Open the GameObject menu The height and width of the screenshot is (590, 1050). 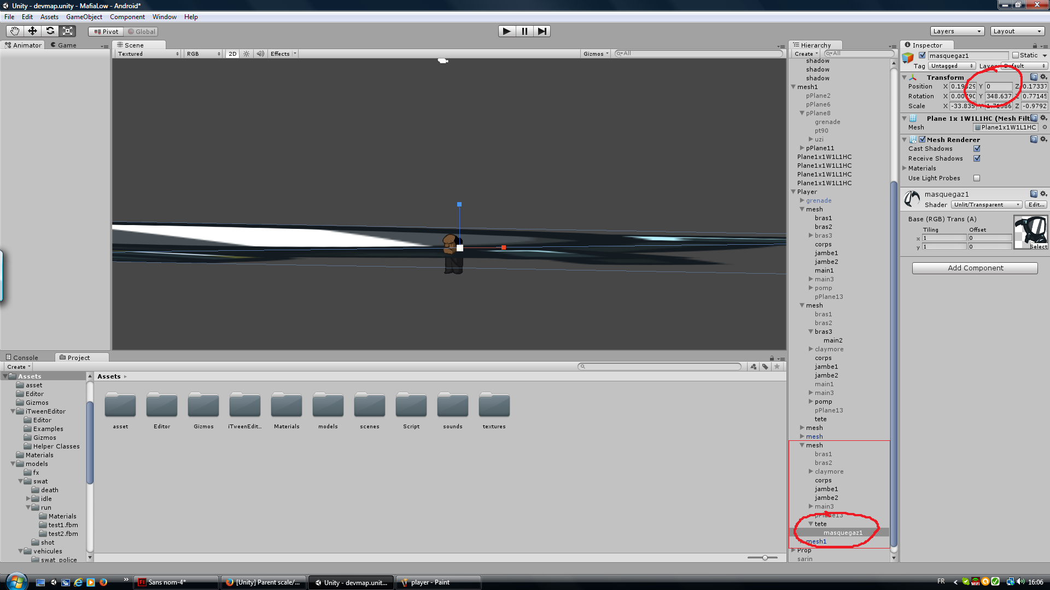tap(84, 17)
